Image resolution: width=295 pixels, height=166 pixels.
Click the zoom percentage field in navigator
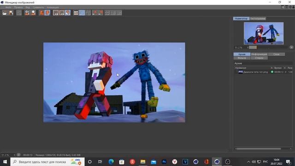click(240, 47)
